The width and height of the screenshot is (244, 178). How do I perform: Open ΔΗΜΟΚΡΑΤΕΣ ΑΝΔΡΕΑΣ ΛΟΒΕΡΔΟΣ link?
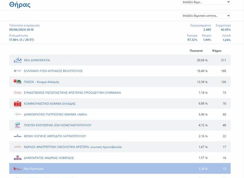(x=49, y=158)
